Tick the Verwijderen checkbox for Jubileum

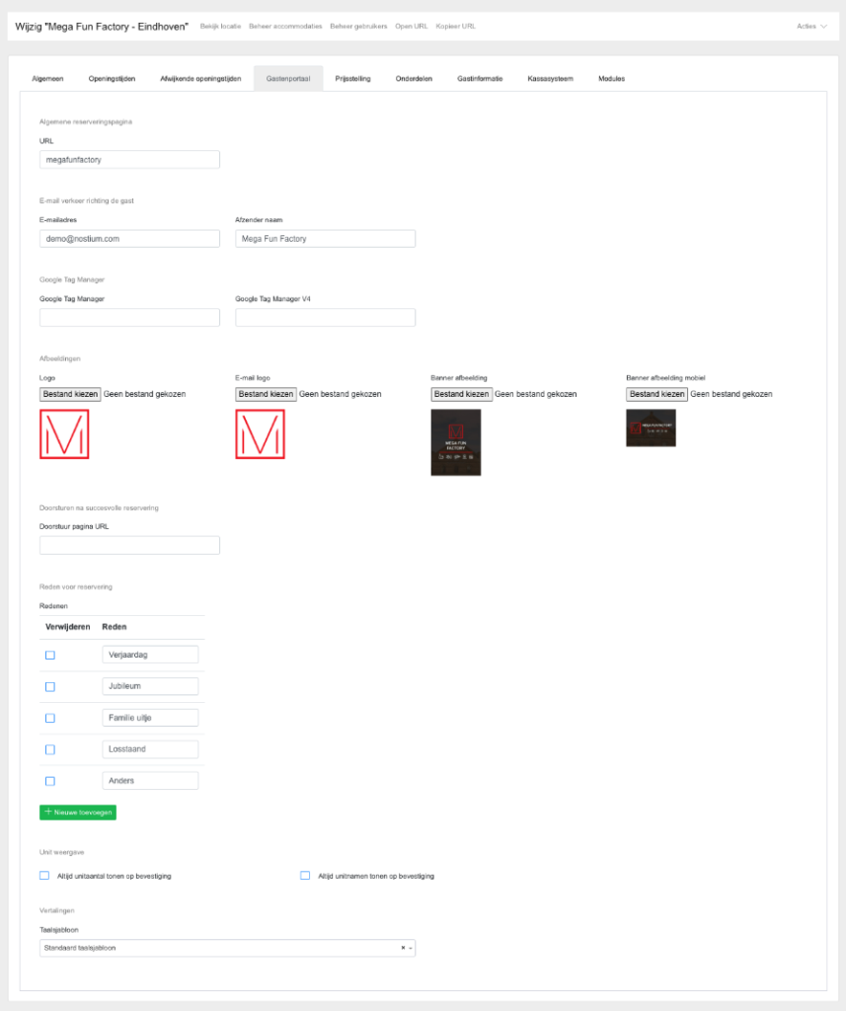[49, 686]
